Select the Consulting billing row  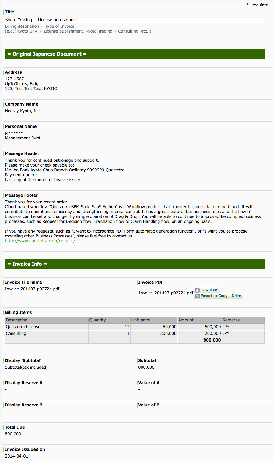point(135,333)
